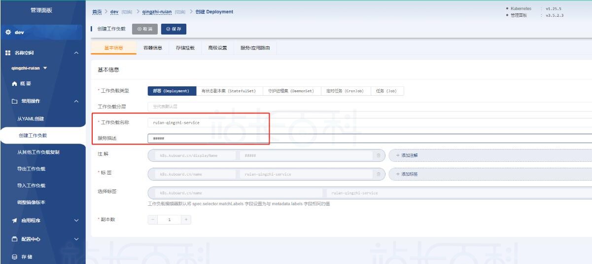Increase replica count with plus button
592x264 pixels.
186,220
